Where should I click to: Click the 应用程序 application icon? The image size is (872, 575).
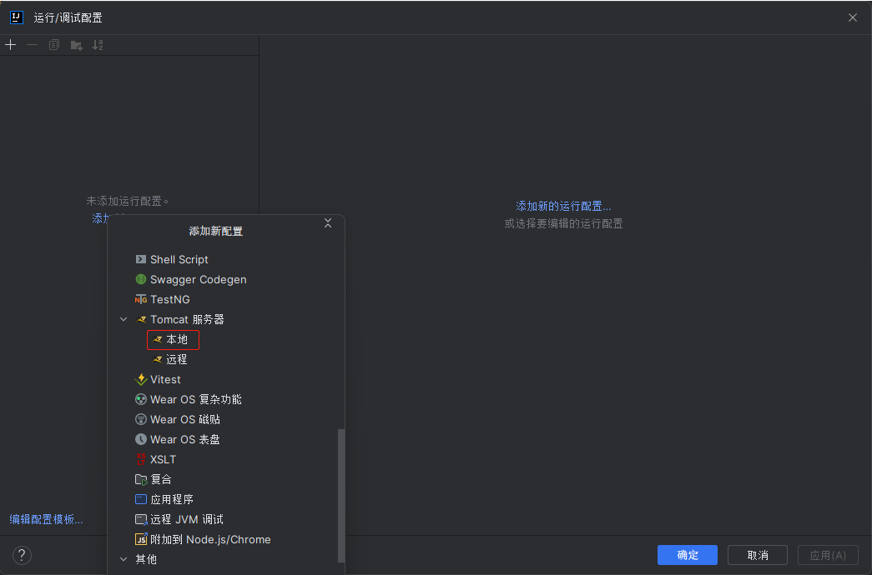(141, 499)
